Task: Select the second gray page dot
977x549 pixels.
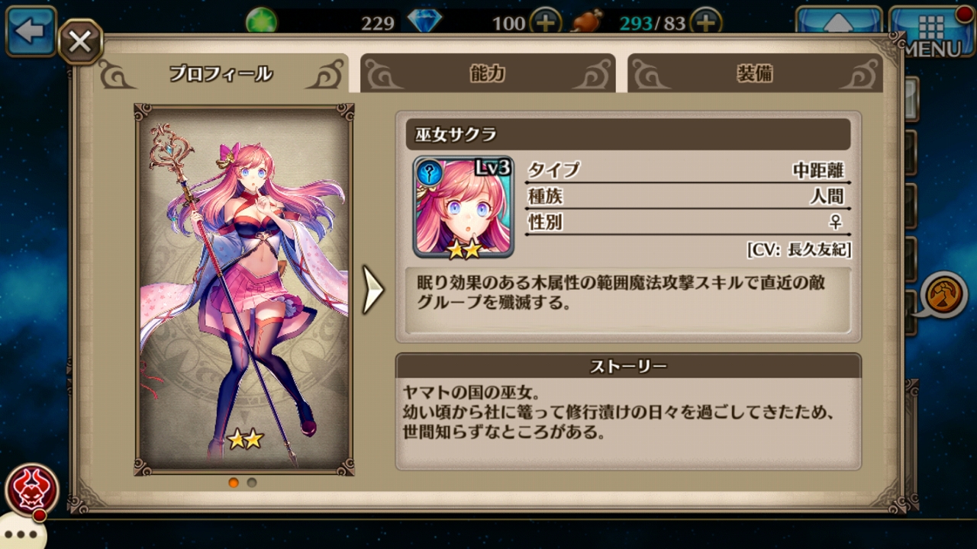Action: click(x=252, y=482)
